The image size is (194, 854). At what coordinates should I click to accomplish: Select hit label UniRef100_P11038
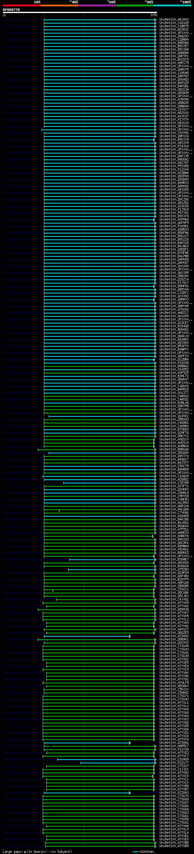174,749
